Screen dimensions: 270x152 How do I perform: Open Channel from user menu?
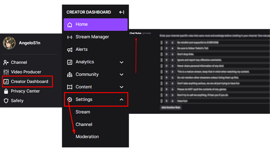[19, 62]
